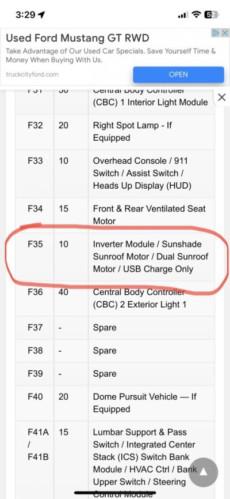The height and width of the screenshot is (499, 230).
Task: Tap the home indicator bar at bottom
Action: click(x=115, y=494)
